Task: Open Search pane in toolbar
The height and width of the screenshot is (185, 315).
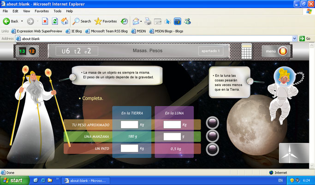Action: coord(82,21)
